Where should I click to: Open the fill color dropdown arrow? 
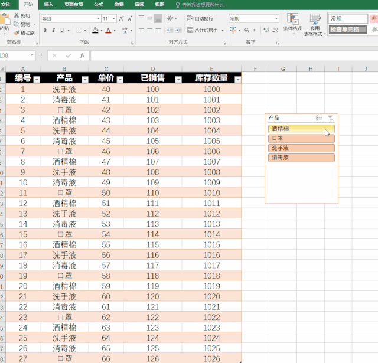pyautogui.click(x=102, y=31)
